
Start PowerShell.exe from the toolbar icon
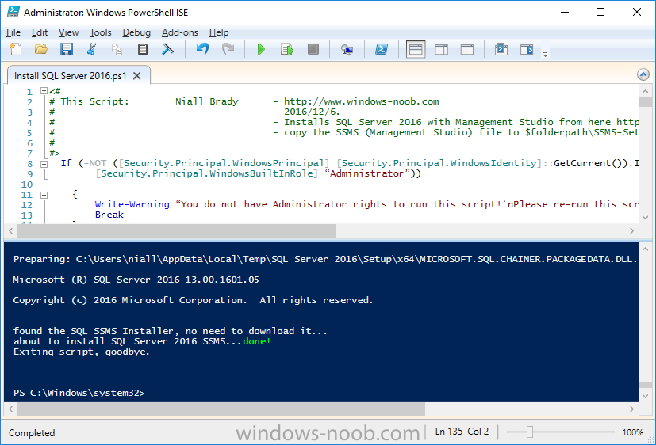click(x=381, y=49)
